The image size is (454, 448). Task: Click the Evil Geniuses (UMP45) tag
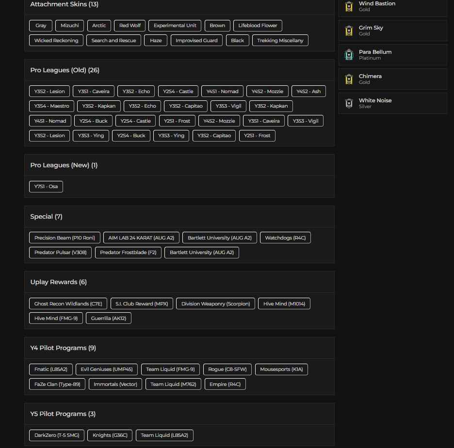click(107, 369)
